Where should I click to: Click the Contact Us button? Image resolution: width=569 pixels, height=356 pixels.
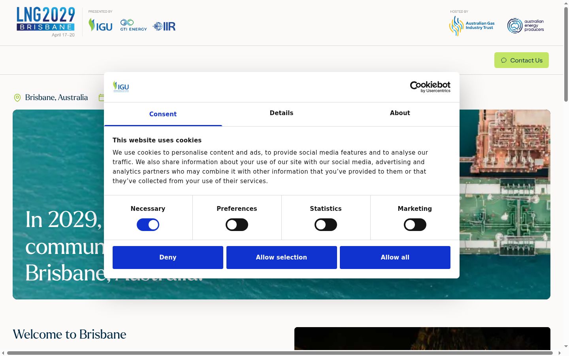522,60
